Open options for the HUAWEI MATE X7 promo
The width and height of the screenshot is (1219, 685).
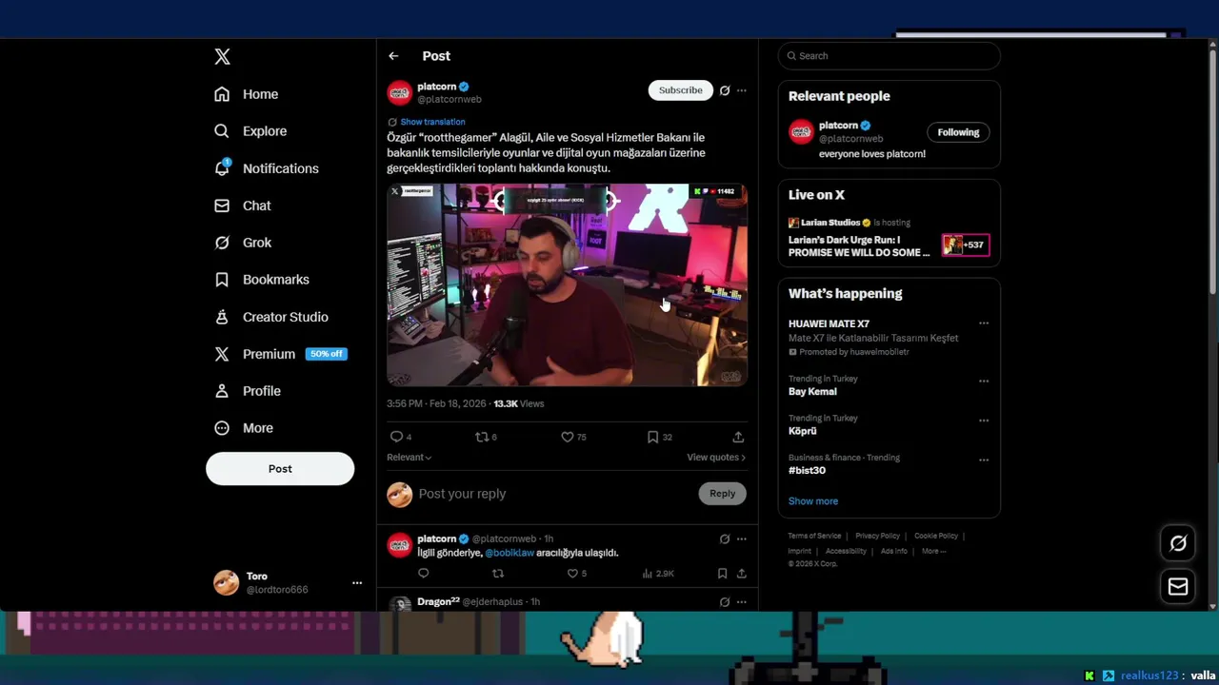point(984,323)
